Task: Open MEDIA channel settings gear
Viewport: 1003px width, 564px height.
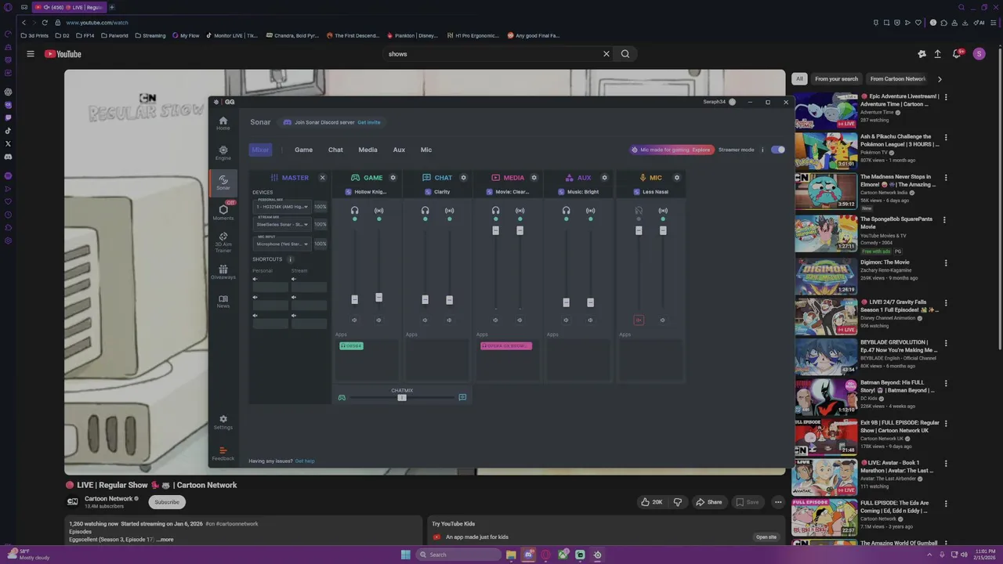Action: [534, 178]
